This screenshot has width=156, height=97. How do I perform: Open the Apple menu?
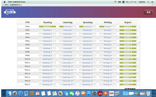tap(5, 2)
